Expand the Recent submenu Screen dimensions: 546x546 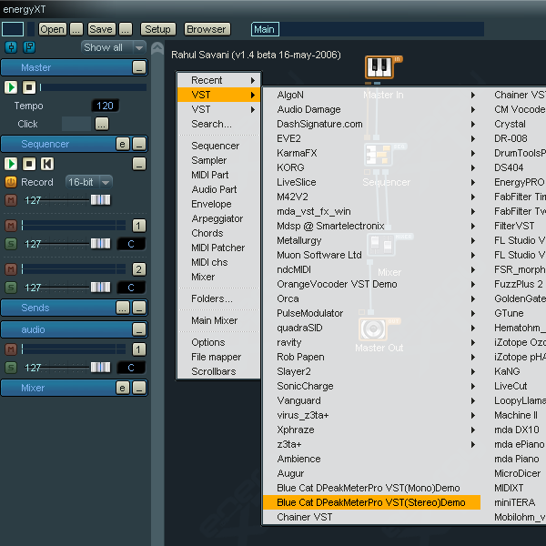tap(218, 80)
